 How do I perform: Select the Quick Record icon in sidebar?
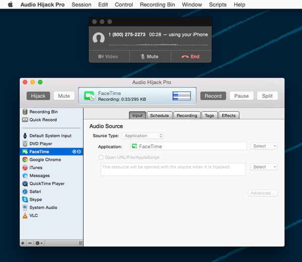tap(25, 120)
